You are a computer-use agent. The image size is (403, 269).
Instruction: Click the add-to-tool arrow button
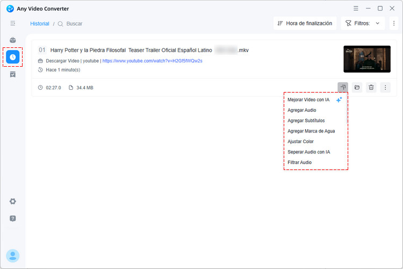tap(343, 88)
